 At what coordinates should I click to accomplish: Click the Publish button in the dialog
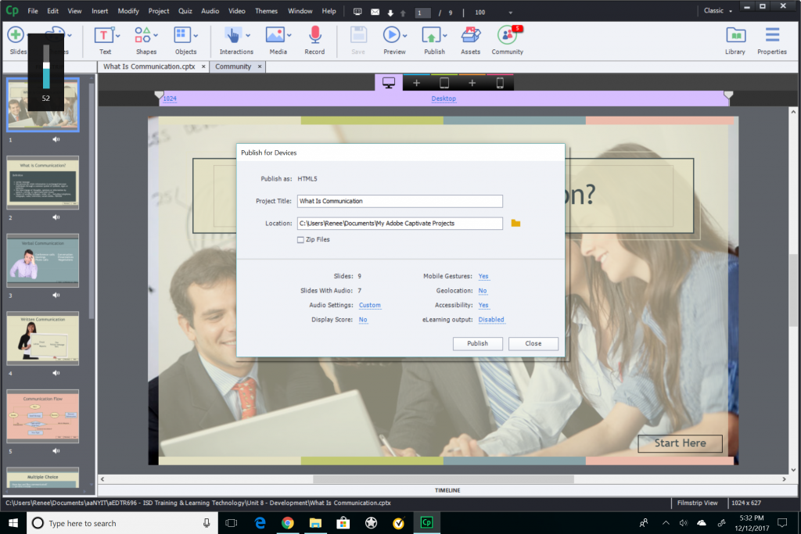click(477, 343)
